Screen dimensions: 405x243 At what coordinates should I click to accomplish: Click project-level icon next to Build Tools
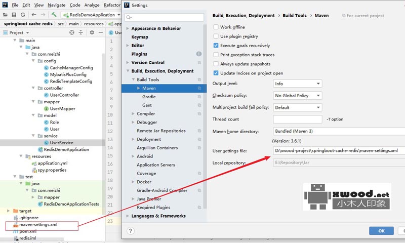tap(199, 79)
